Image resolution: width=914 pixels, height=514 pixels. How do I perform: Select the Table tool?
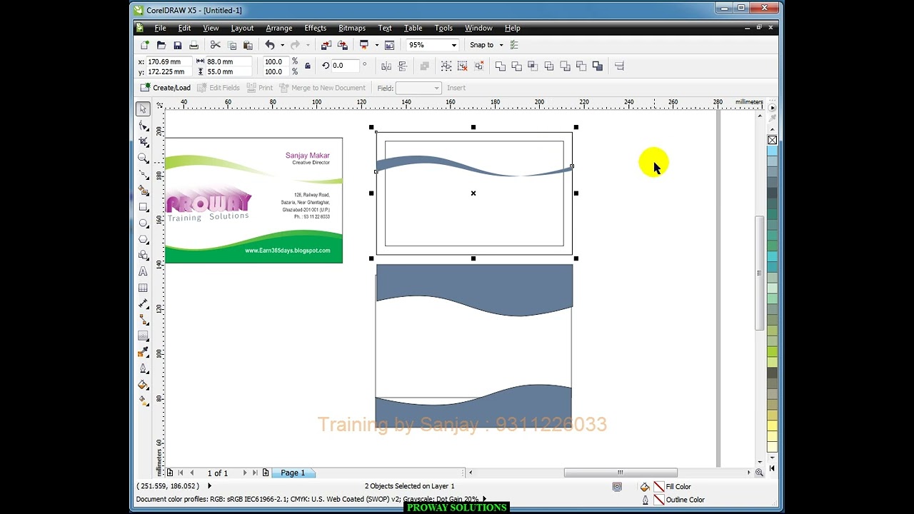143,288
